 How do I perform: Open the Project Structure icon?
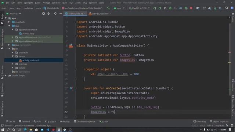click(x=198, y=8)
